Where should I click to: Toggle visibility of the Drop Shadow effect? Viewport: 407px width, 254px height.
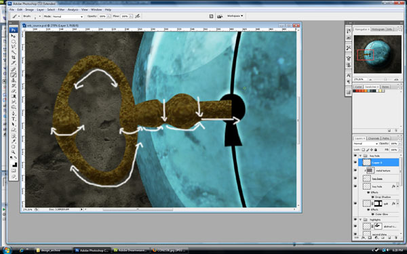(x=373, y=197)
